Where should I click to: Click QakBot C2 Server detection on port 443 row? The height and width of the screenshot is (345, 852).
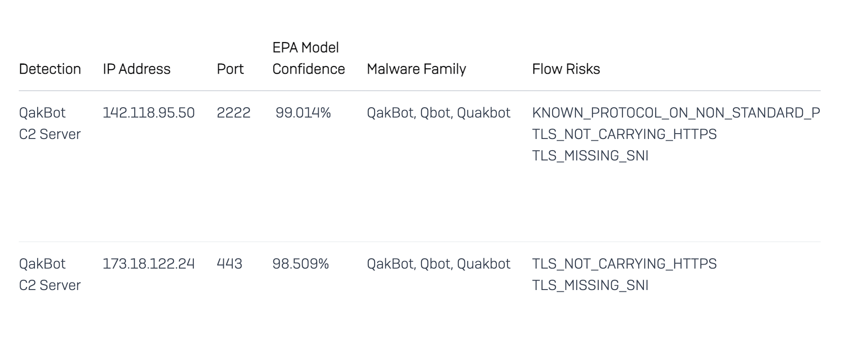(x=50, y=274)
